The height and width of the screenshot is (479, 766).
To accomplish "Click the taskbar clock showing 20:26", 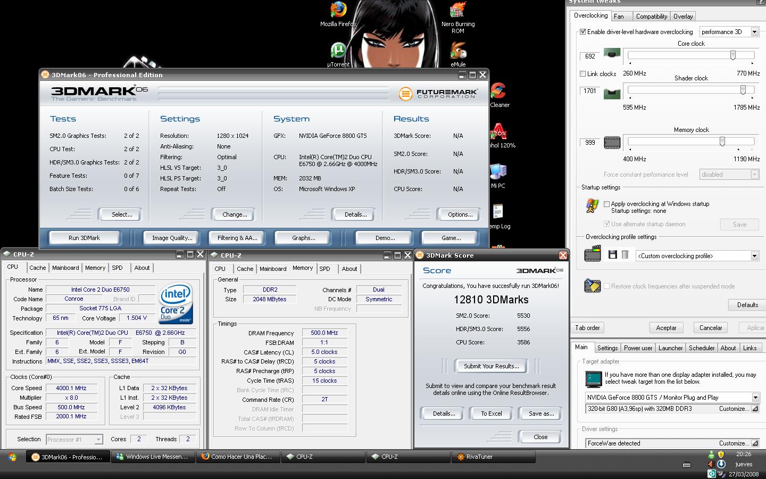I will tap(744, 455).
